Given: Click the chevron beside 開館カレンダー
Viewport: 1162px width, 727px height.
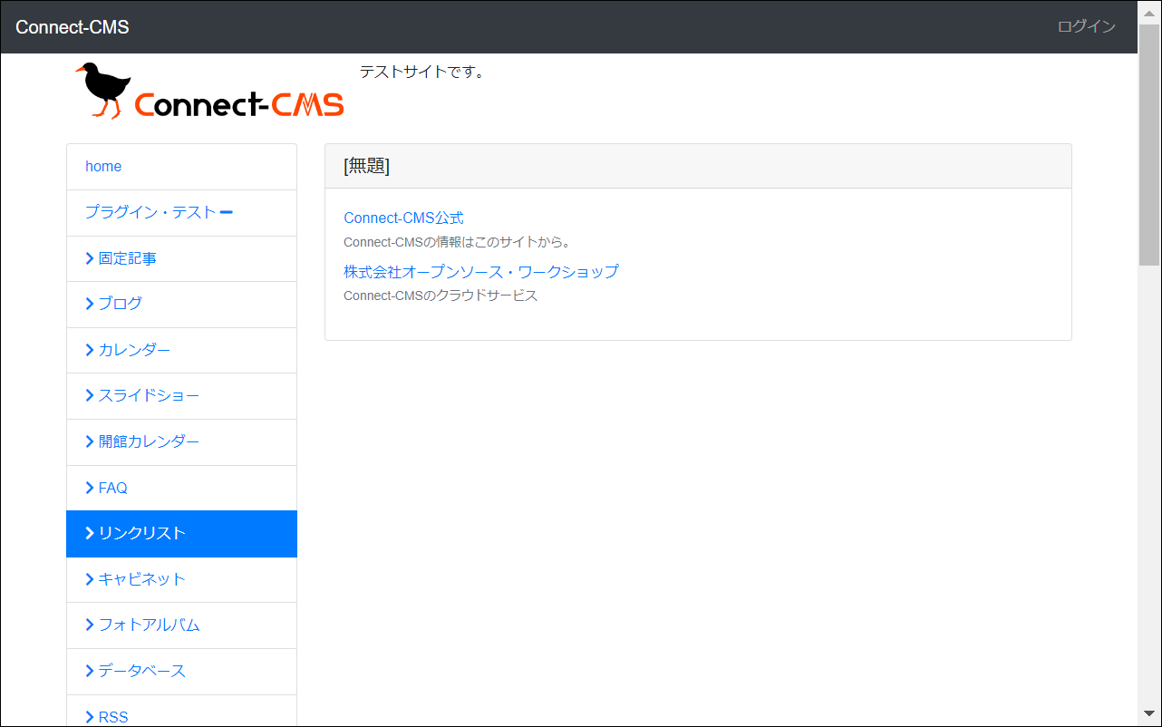Looking at the screenshot, I should pyautogui.click(x=90, y=442).
